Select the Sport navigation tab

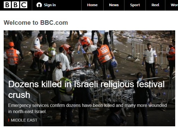(135, 5)
